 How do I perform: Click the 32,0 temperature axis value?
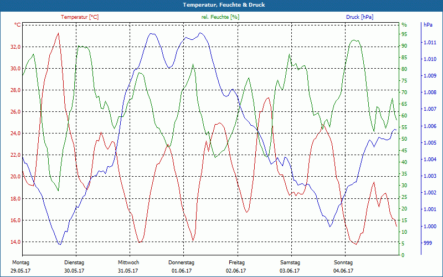coord(16,47)
